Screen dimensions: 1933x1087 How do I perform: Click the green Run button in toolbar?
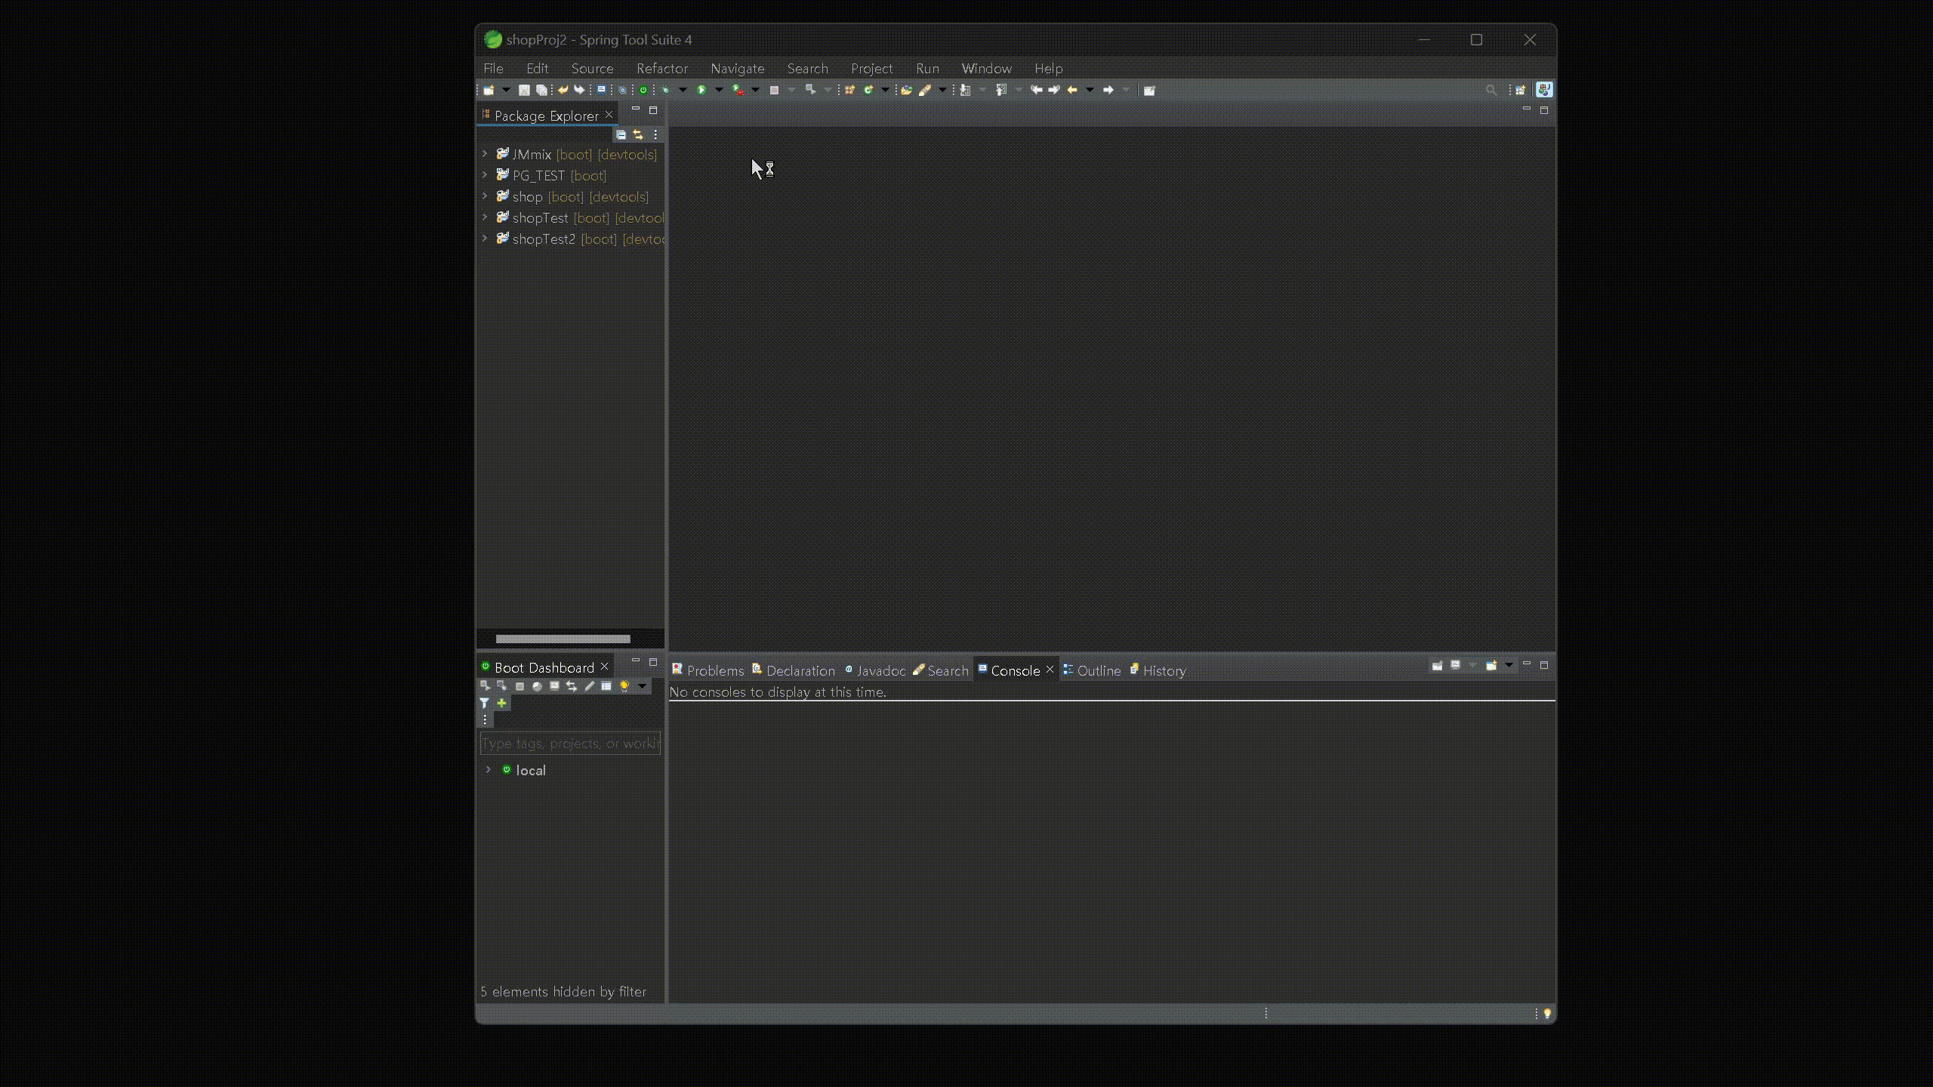(701, 90)
